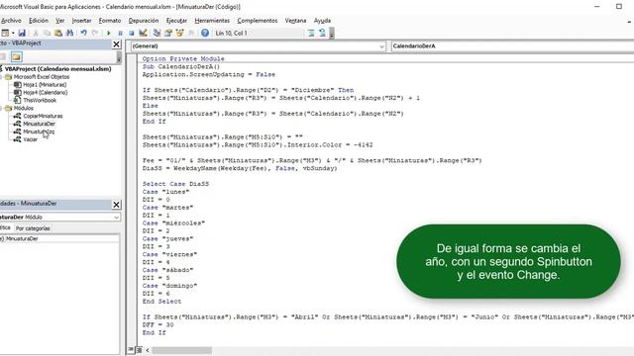Select the Vaciar module
The width and height of the screenshot is (634, 356).
coord(31,139)
